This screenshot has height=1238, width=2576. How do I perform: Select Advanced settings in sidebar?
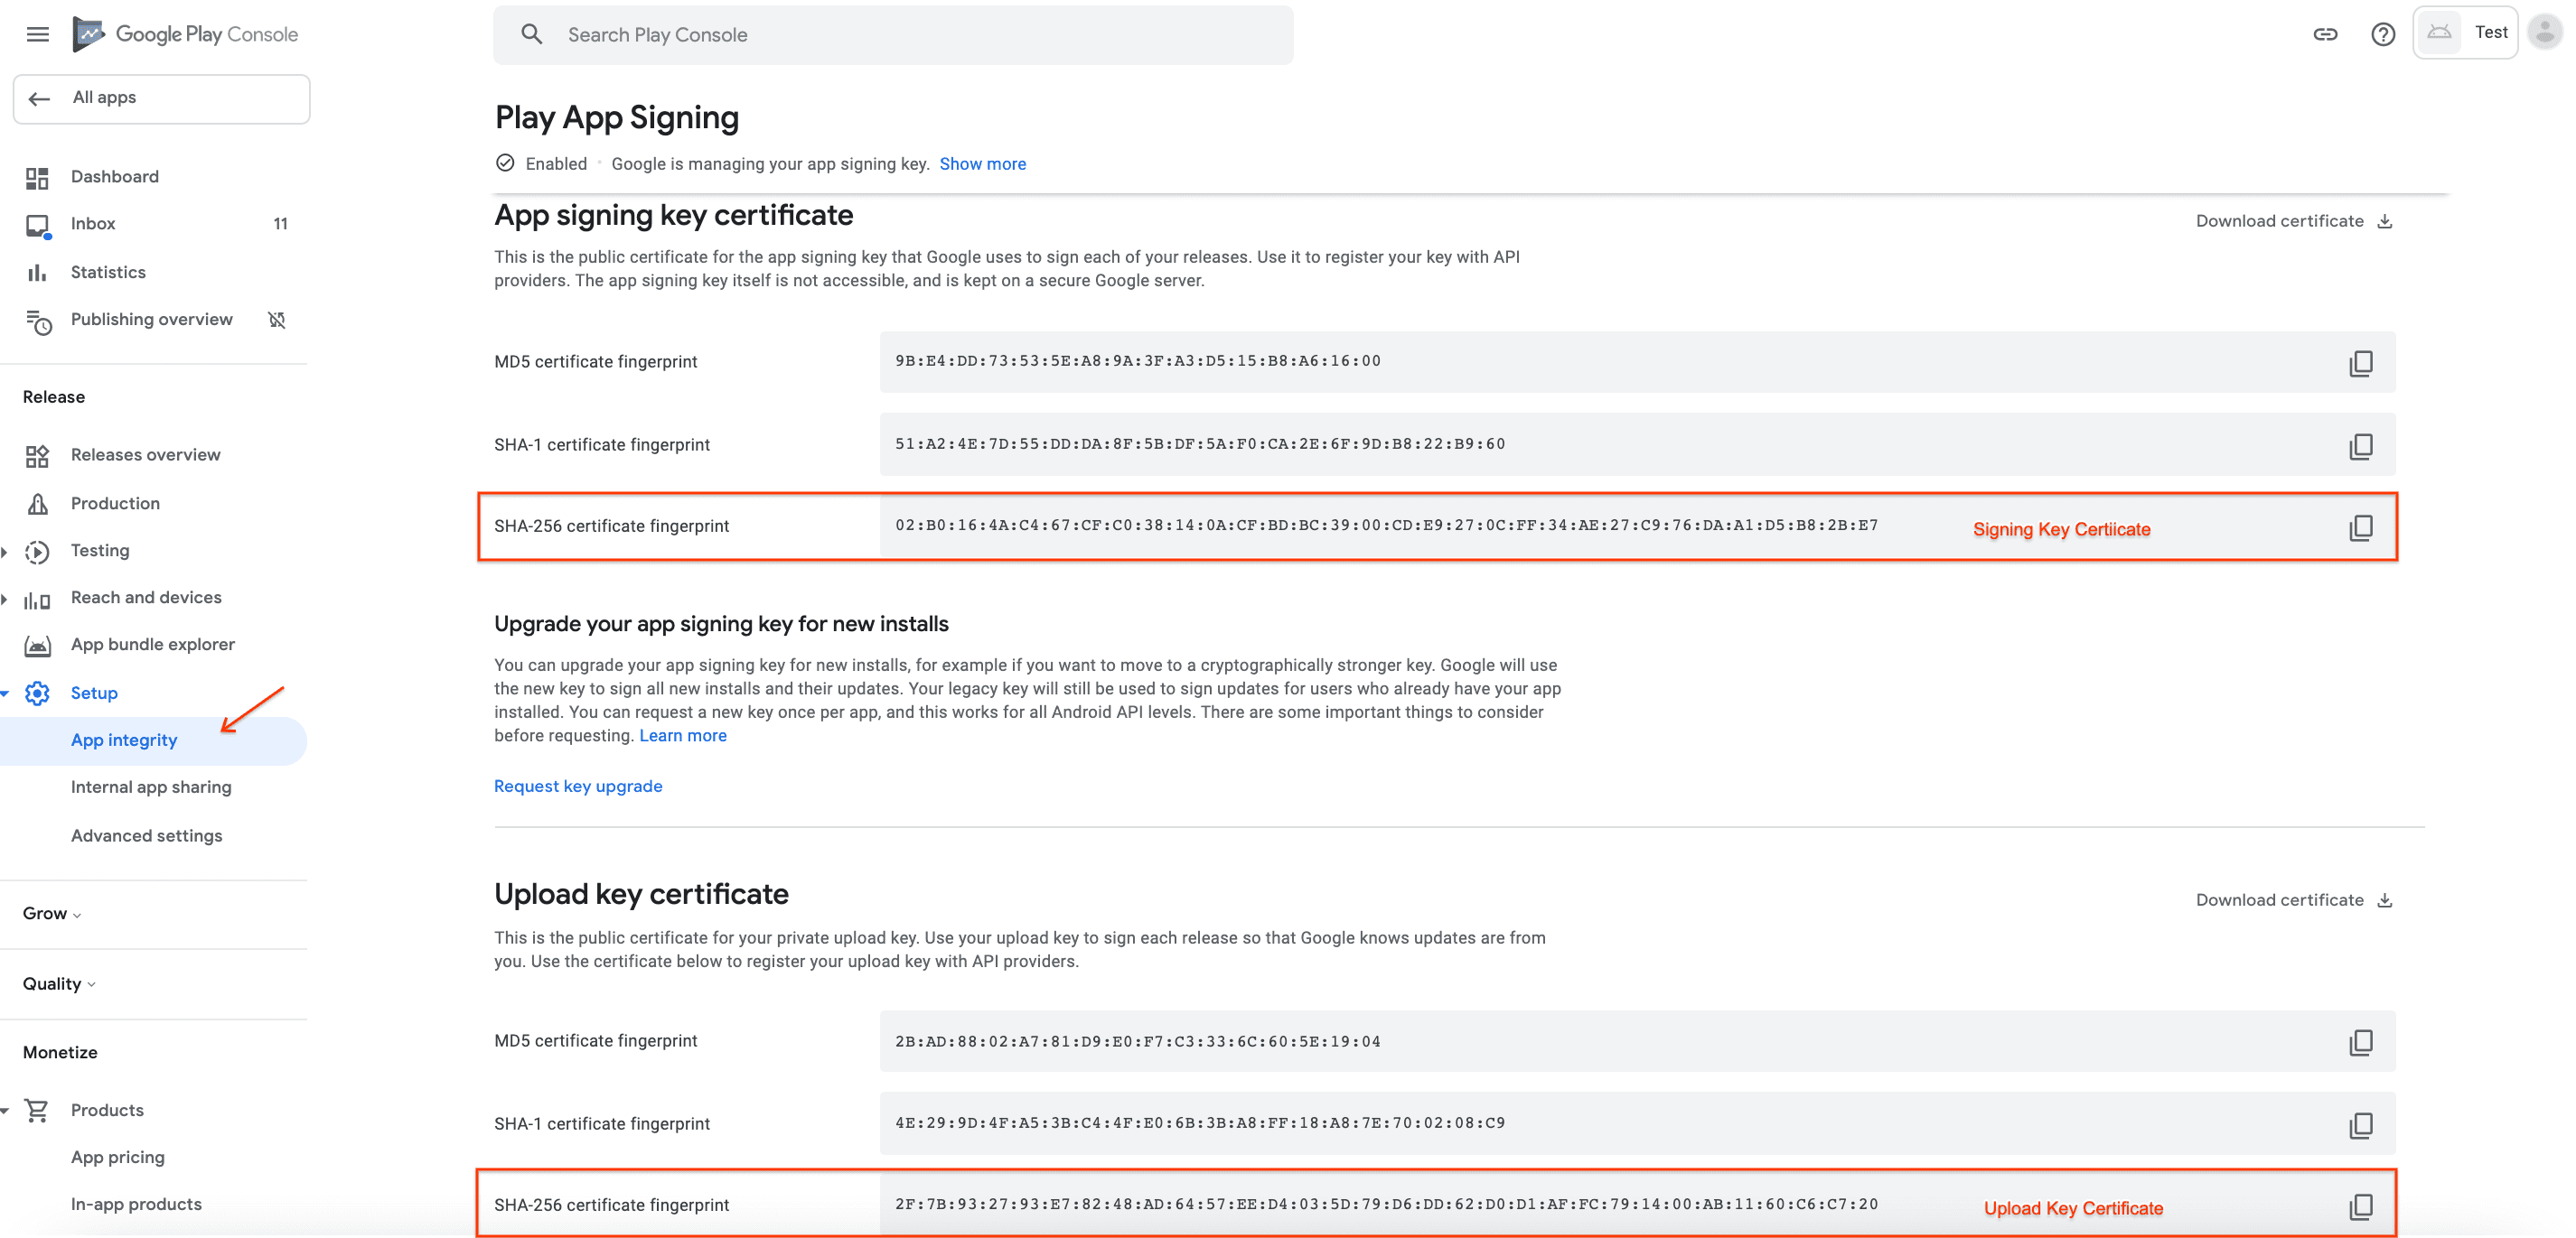(x=145, y=836)
